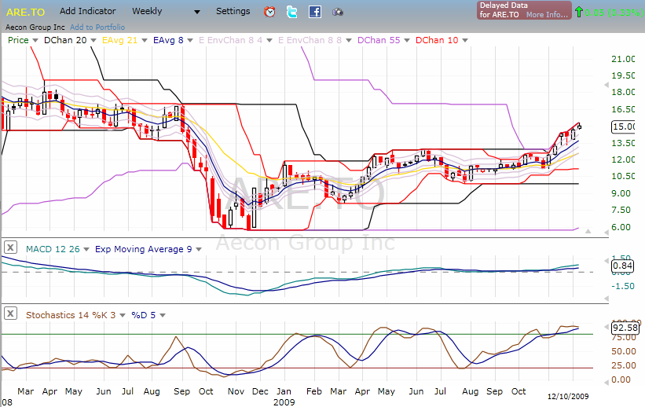645x407 pixels.
Task: Click the 9.00 price axis label
Action: click(x=621, y=193)
